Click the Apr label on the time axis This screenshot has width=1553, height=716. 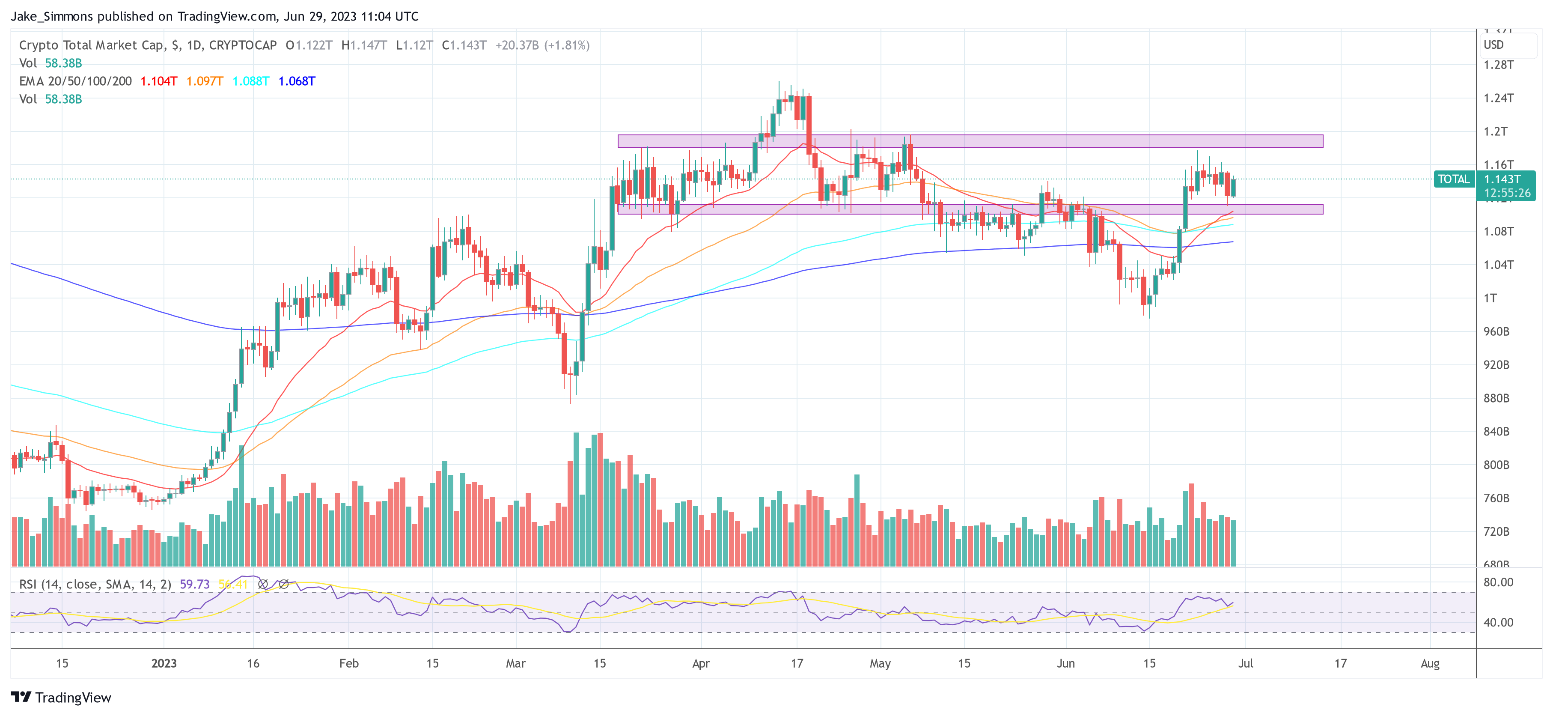click(x=701, y=663)
